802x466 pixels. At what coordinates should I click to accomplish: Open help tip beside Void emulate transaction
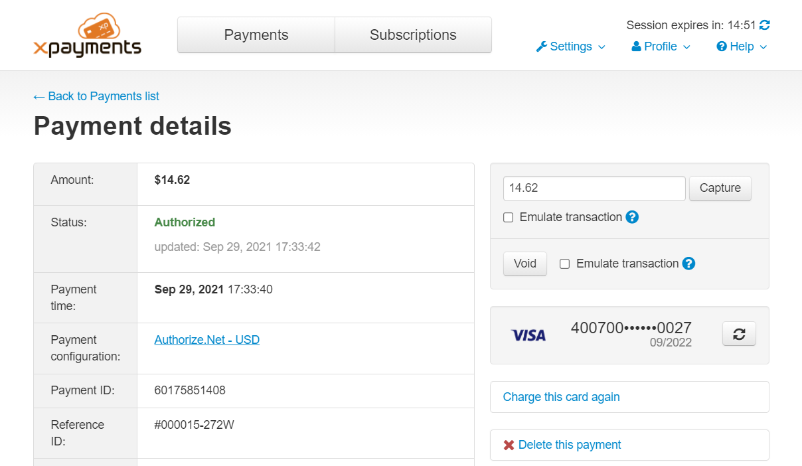pos(689,264)
